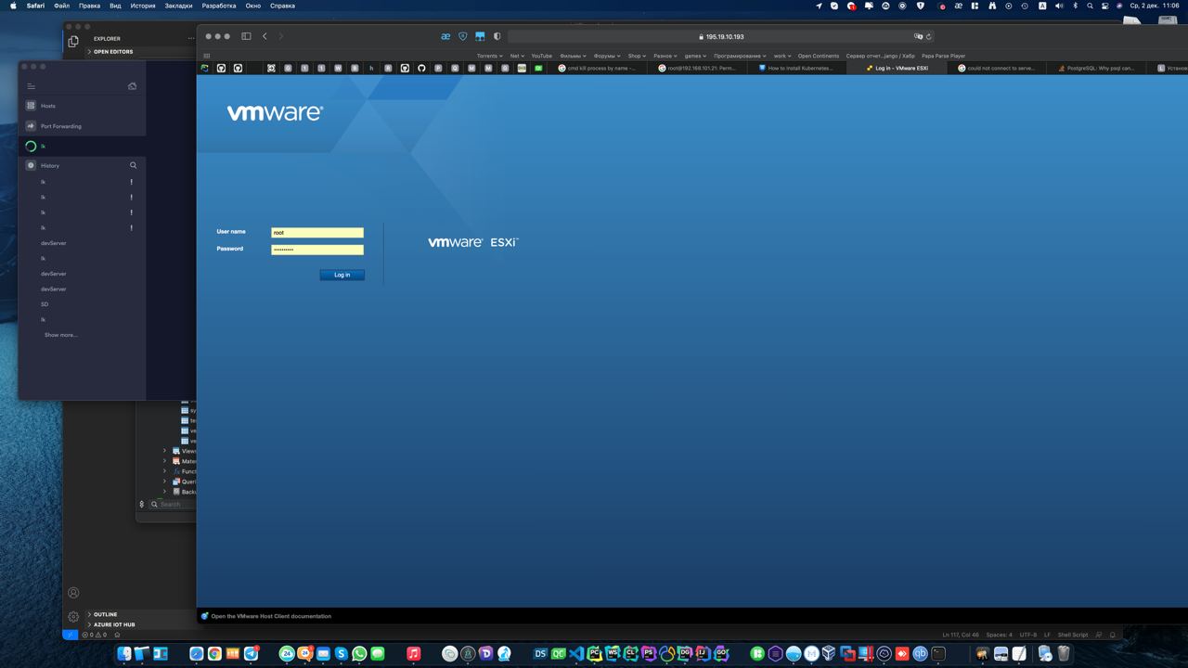Click Shell Script language mode in status bar
The image size is (1188, 668).
pos(1073,635)
